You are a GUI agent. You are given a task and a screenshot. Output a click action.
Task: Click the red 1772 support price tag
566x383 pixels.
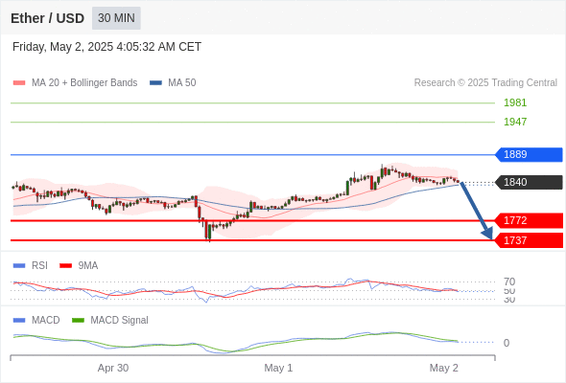[529, 220]
